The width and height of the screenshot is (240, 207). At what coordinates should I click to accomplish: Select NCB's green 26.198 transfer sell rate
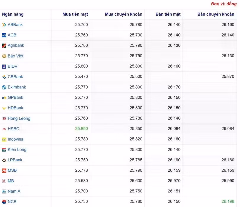coord(228,201)
